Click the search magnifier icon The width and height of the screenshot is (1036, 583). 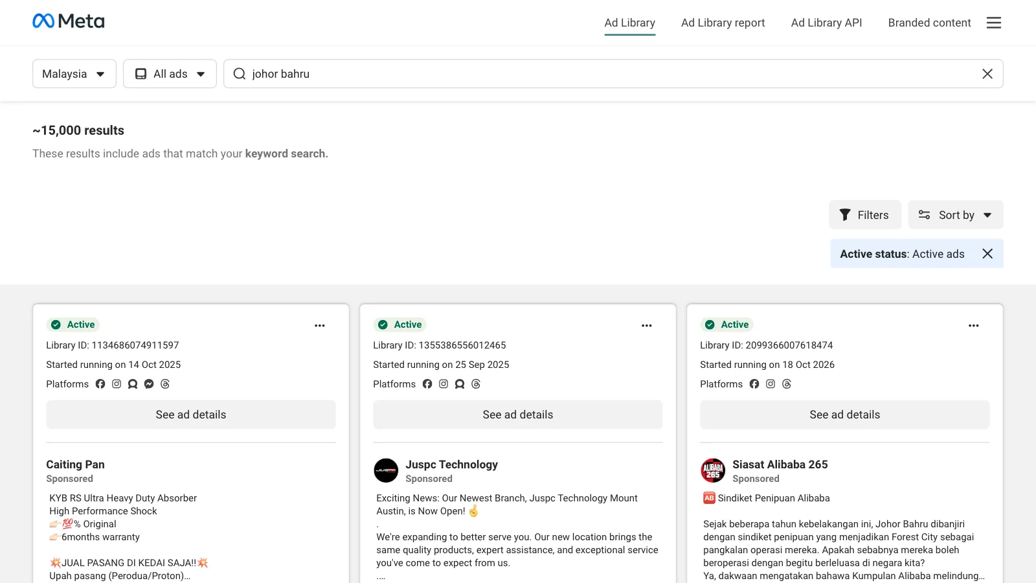click(x=240, y=74)
